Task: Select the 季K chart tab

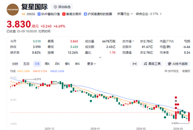Action: coord(67,64)
